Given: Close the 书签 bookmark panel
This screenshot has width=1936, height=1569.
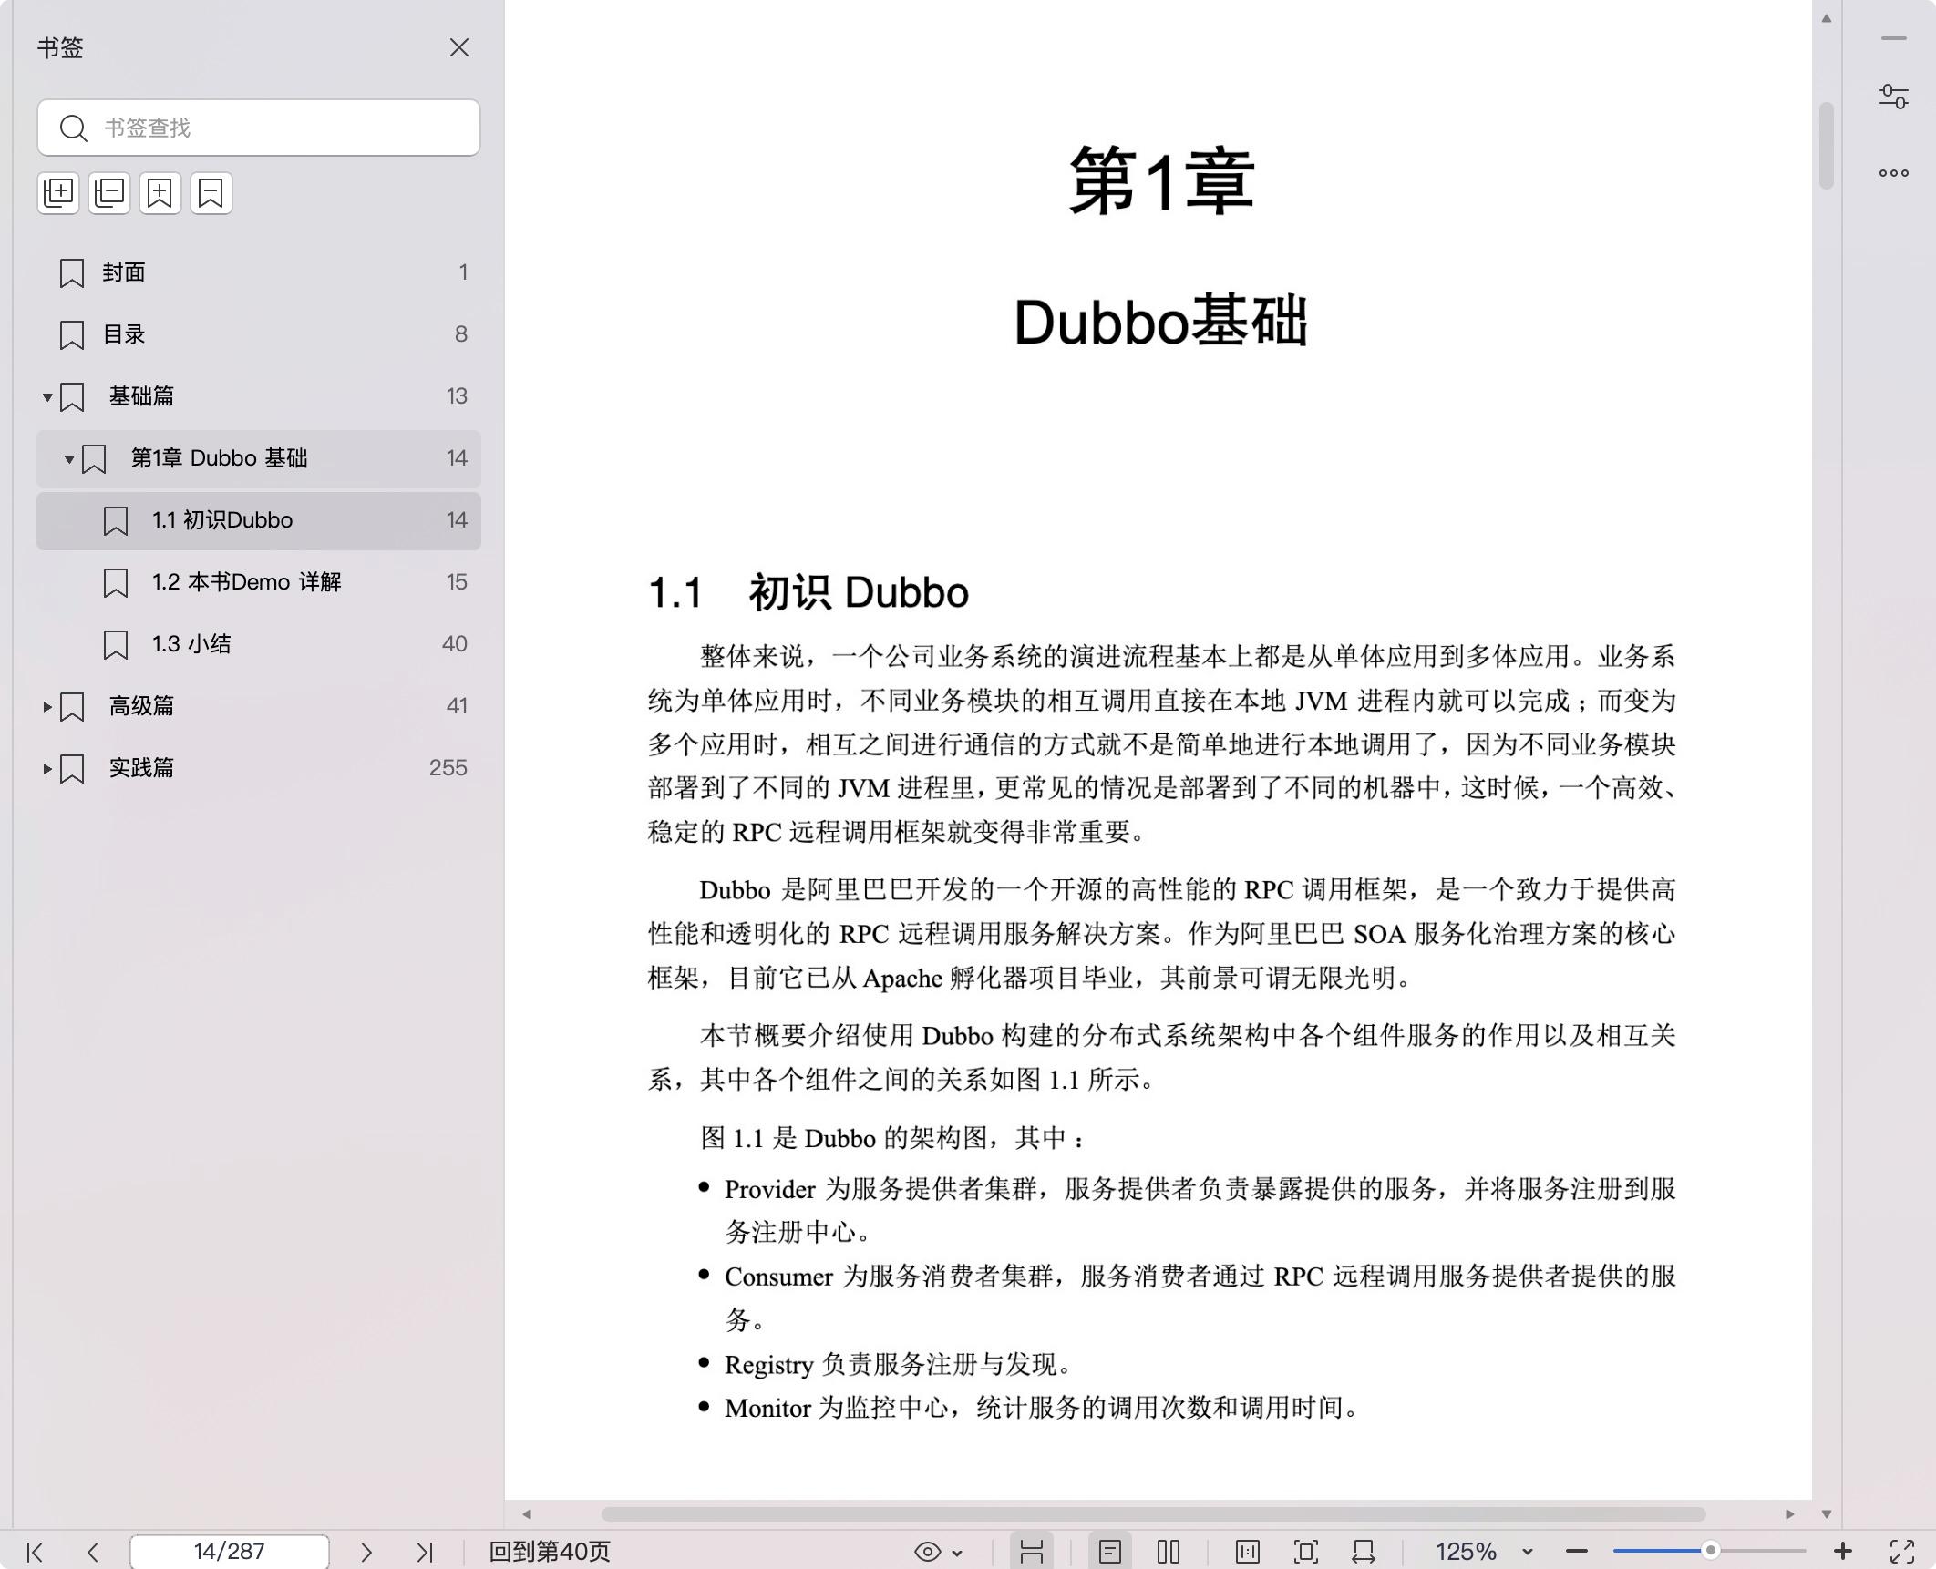Looking at the screenshot, I should 459,47.
